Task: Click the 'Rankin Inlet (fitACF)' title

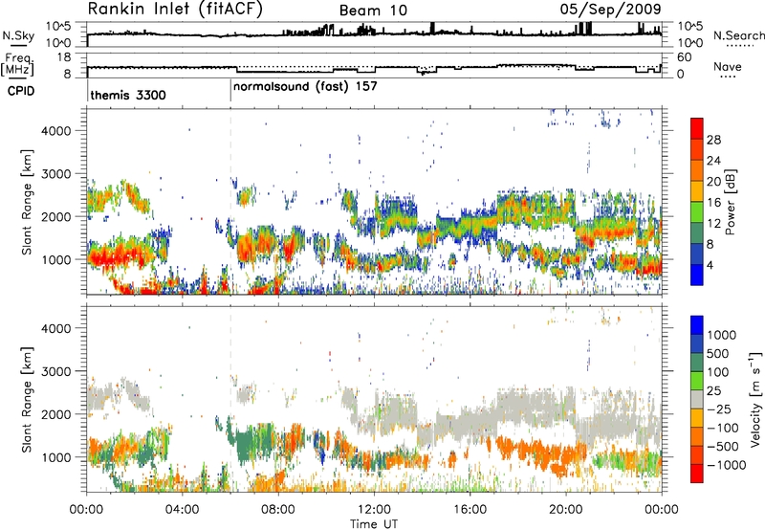Action: (175, 9)
